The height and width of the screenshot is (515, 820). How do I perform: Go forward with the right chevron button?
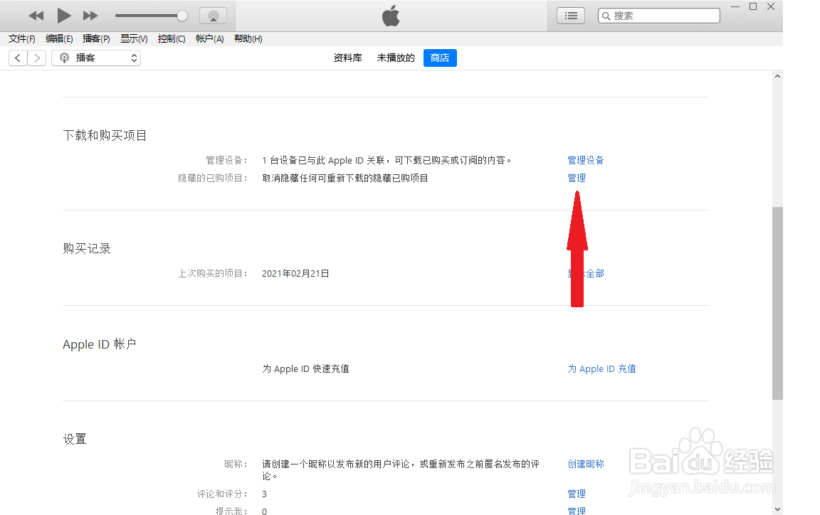36,58
